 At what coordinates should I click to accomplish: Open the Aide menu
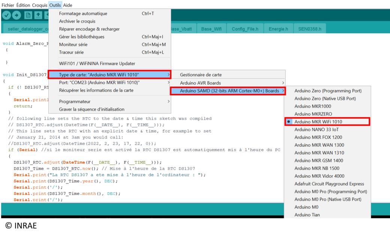point(68,5)
